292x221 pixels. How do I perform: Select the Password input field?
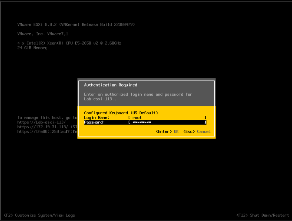tap(167, 122)
